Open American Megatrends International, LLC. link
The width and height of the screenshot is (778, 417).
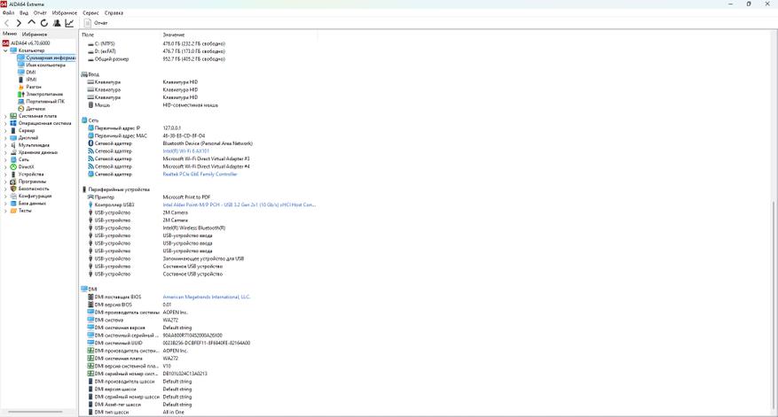click(x=207, y=297)
